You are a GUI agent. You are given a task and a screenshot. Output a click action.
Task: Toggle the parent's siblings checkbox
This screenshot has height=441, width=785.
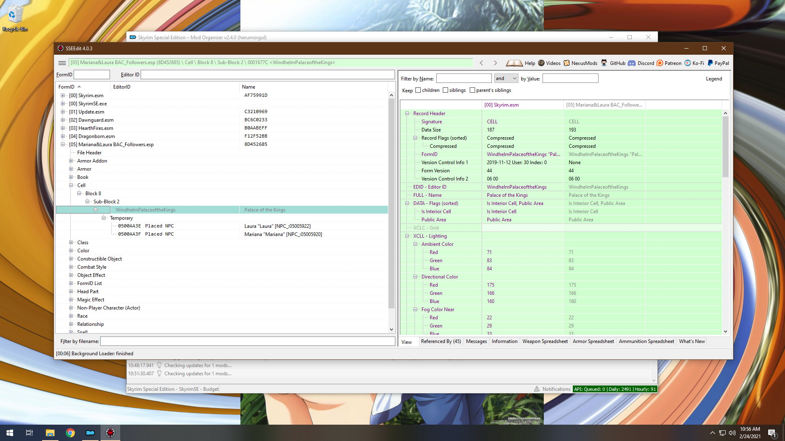pos(472,90)
